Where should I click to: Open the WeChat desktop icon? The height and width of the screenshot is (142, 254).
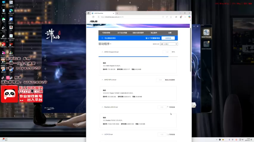coord(3,20)
